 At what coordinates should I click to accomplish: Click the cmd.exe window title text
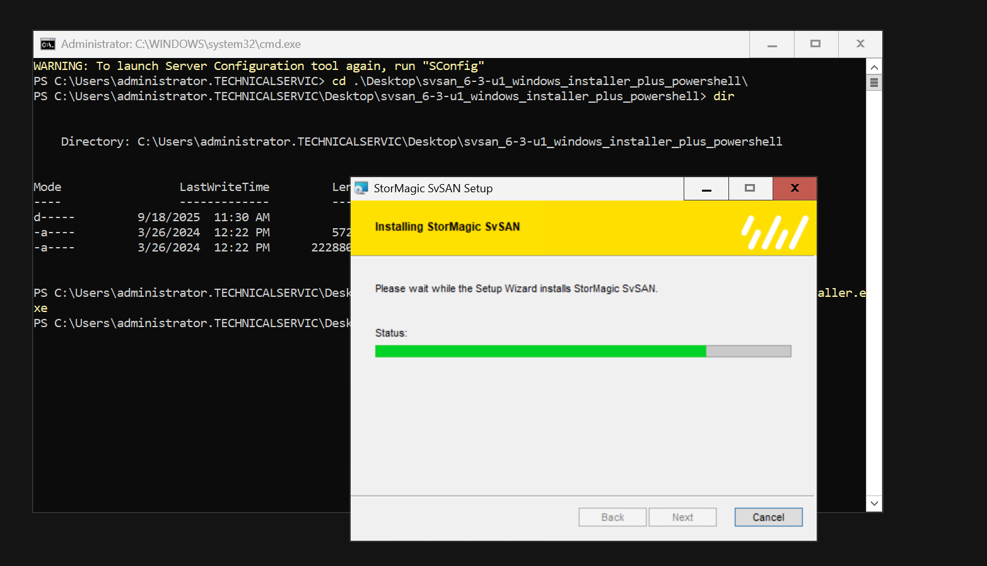coord(181,44)
